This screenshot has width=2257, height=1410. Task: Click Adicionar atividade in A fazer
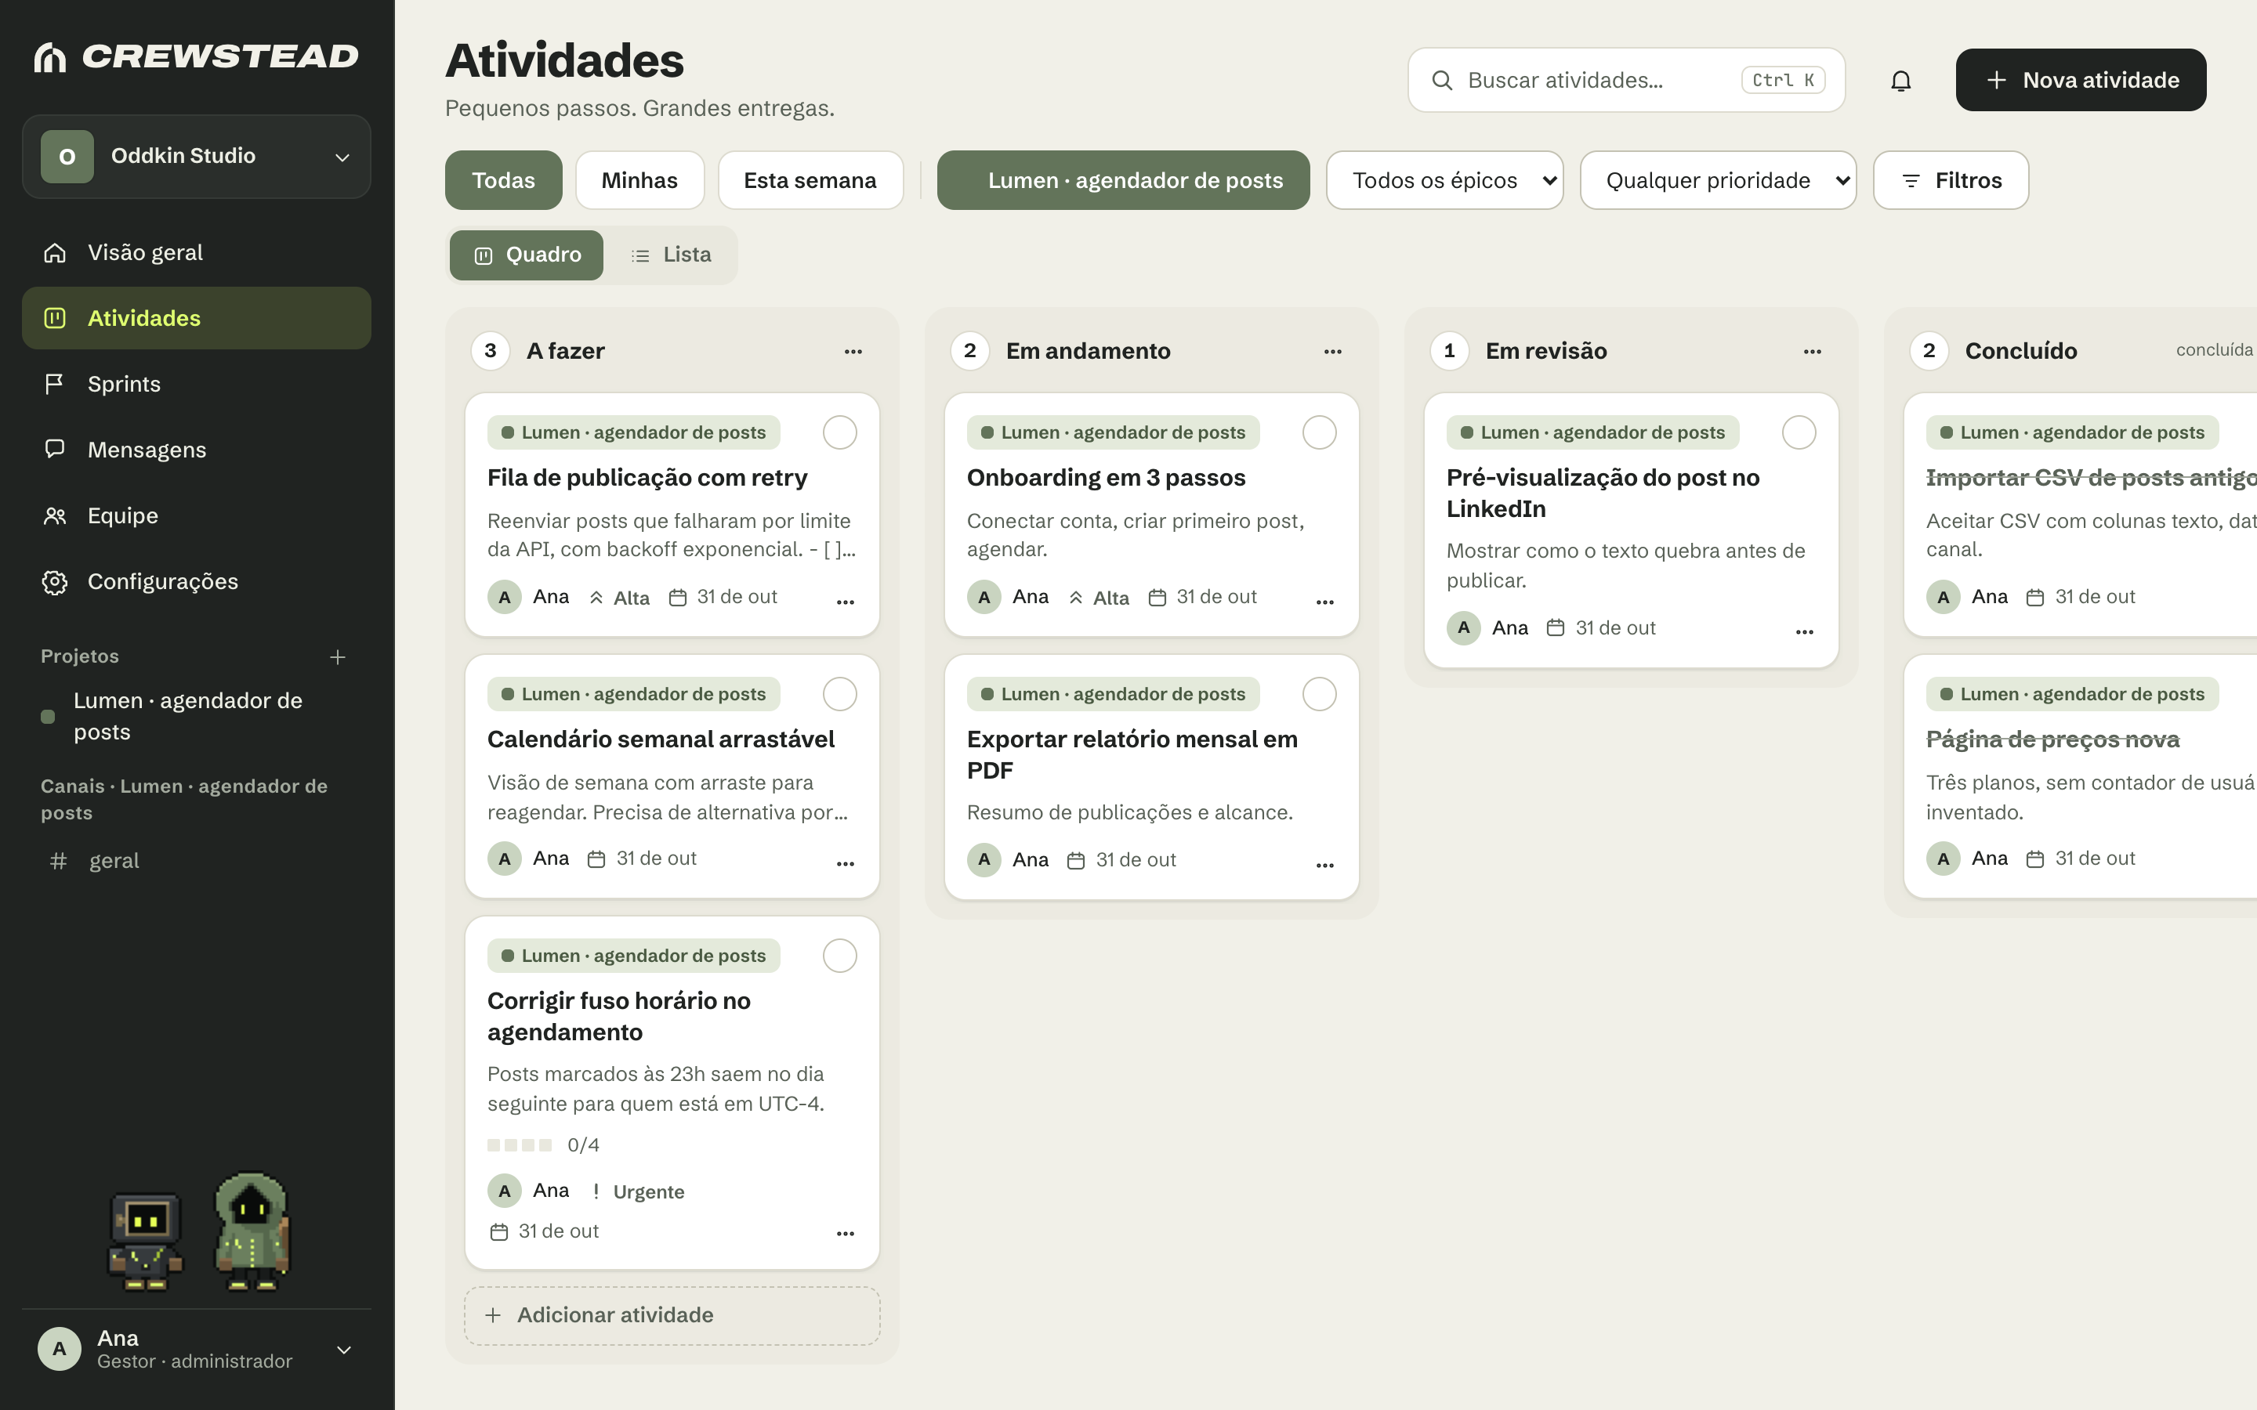[x=672, y=1315]
